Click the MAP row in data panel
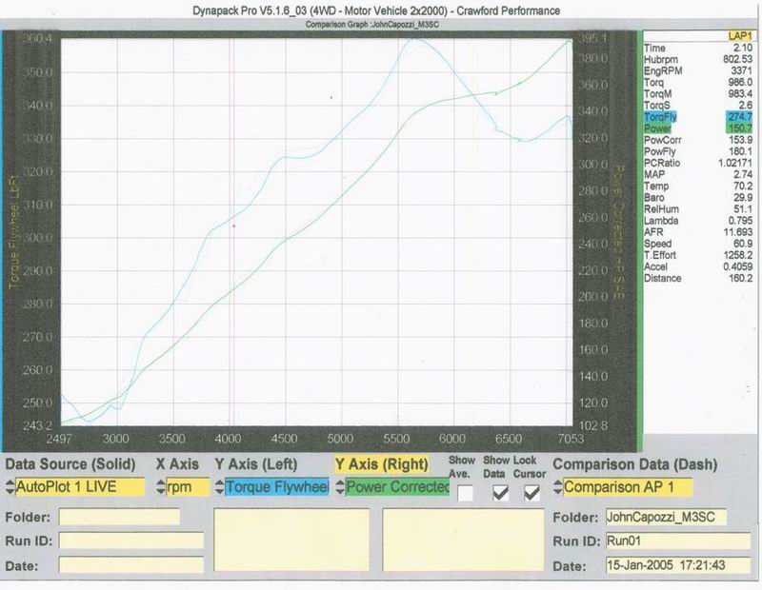This screenshot has height=590, width=762. point(698,175)
